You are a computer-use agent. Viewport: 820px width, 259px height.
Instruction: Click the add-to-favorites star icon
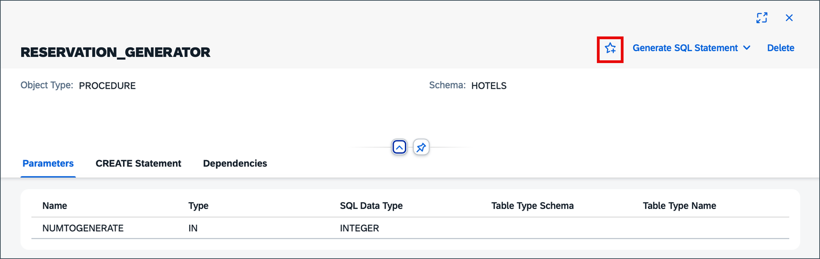coord(610,48)
